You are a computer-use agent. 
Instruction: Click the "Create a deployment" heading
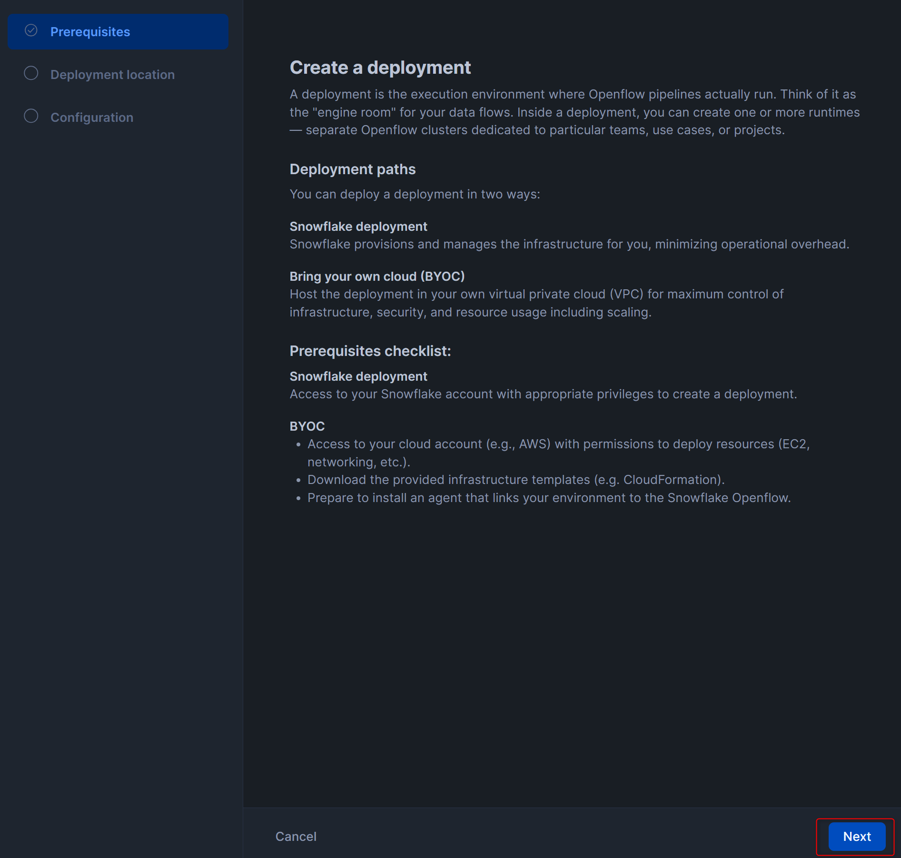pyautogui.click(x=380, y=68)
